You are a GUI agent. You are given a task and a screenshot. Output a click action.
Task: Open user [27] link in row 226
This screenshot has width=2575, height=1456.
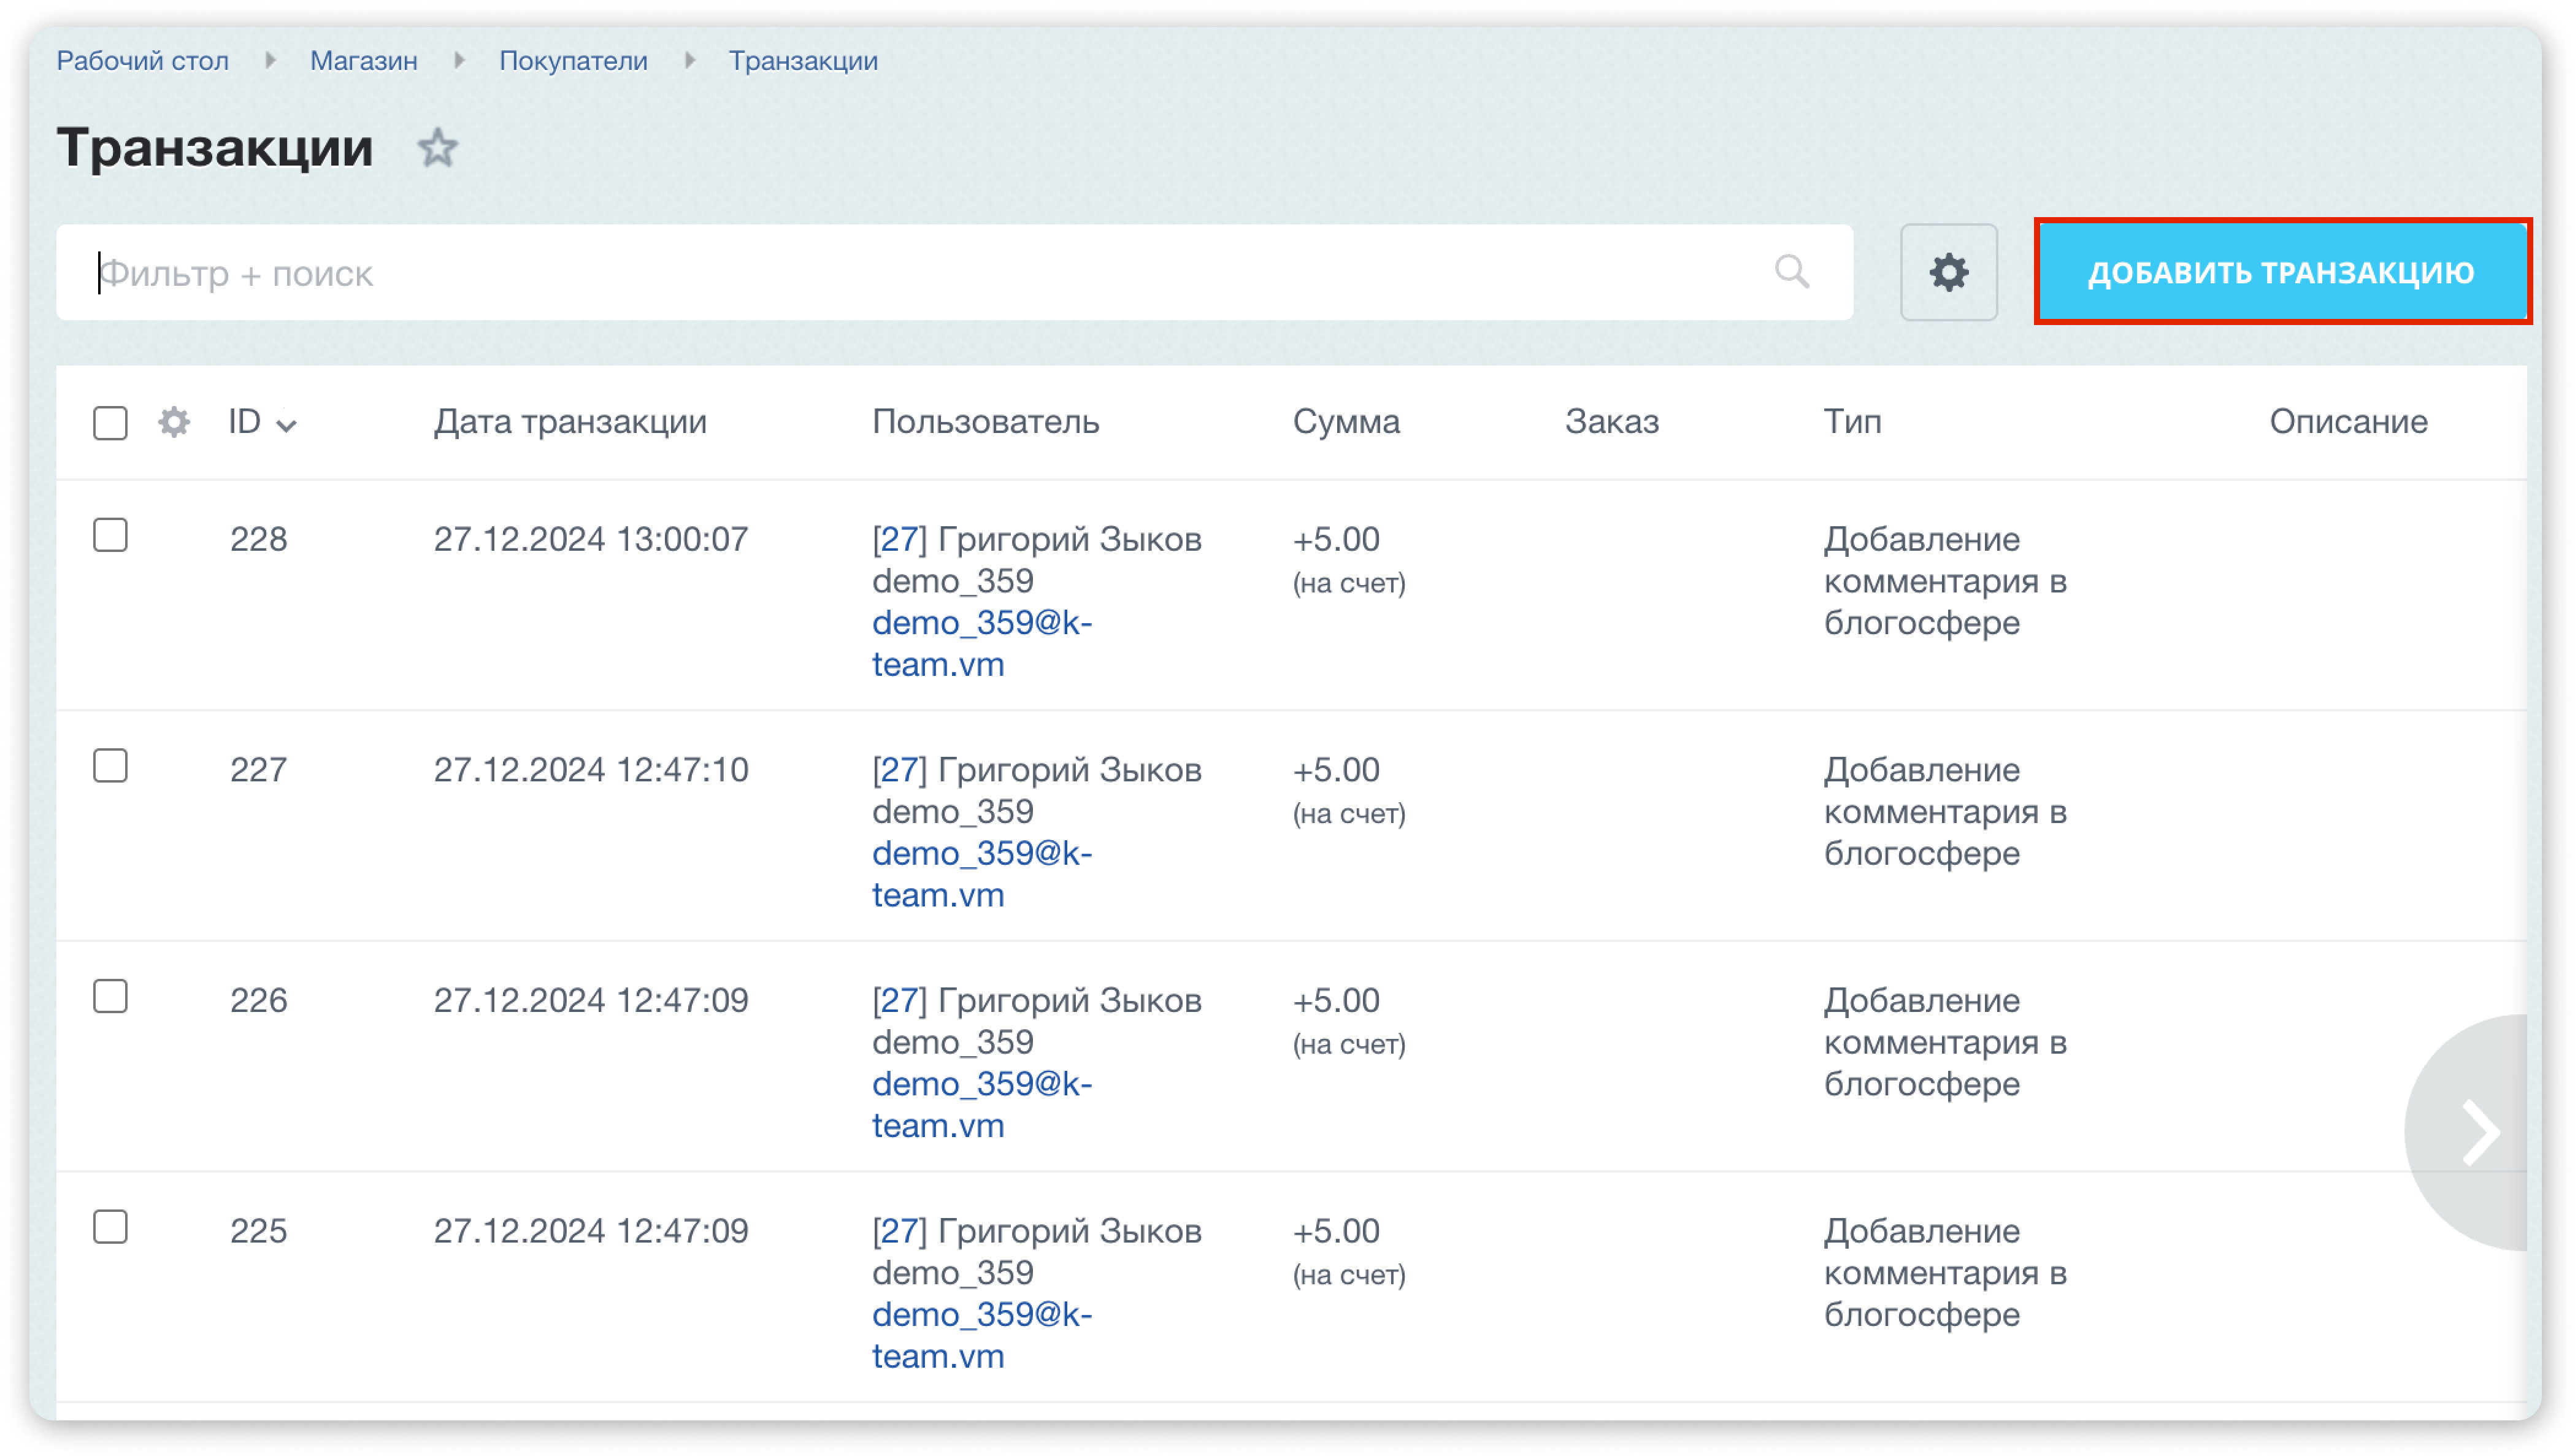click(x=899, y=1000)
